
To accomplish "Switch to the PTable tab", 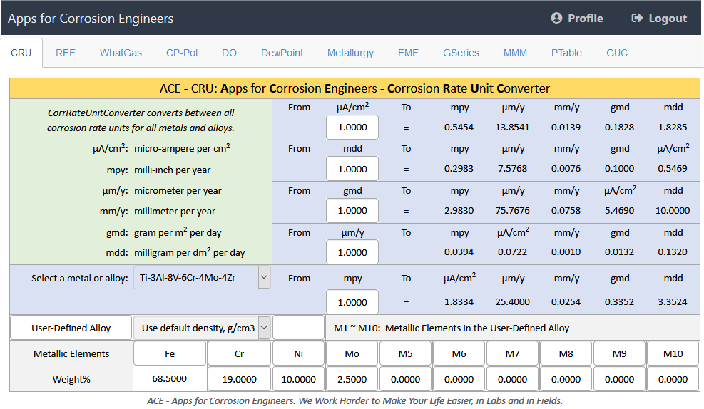I will click(566, 53).
